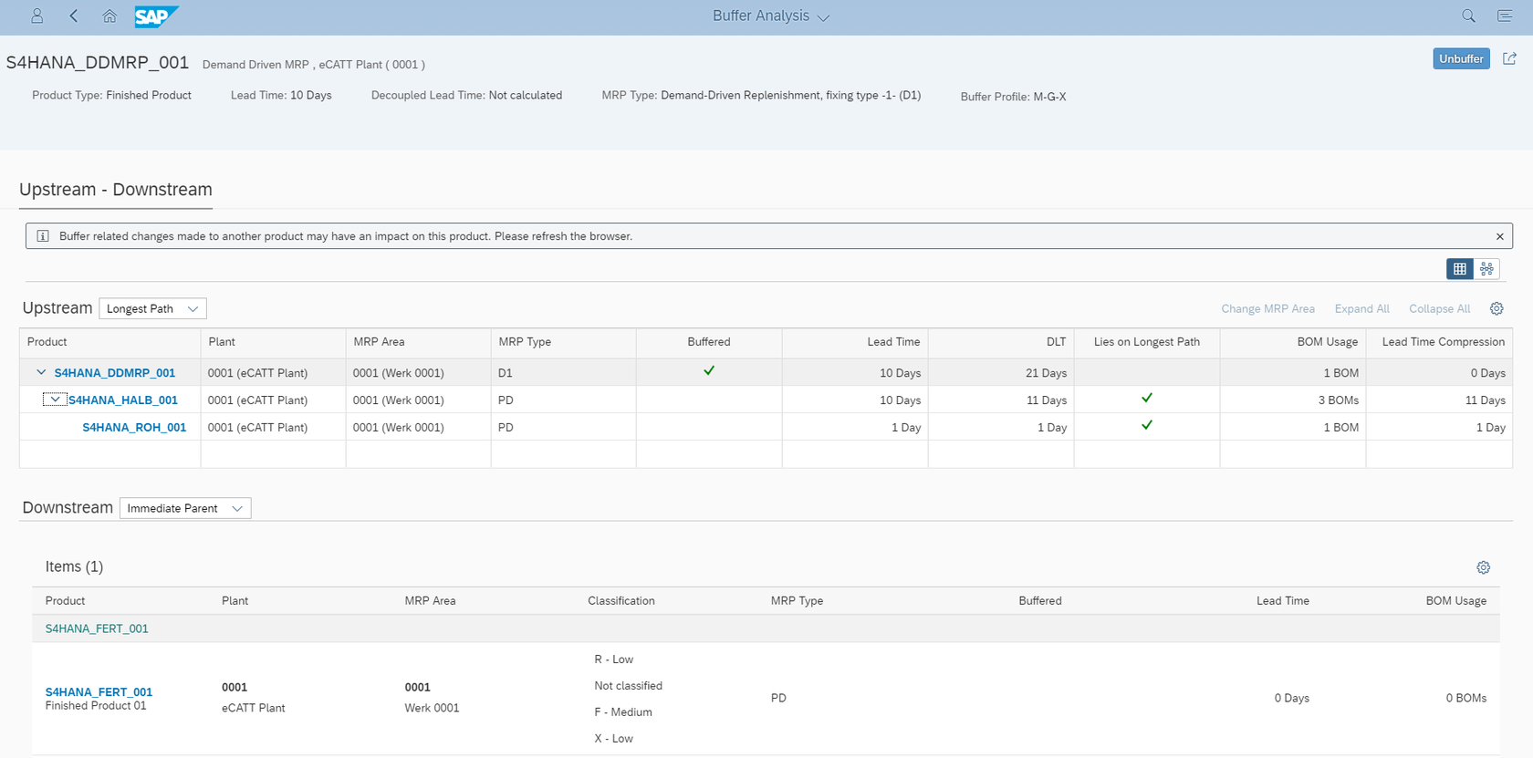
Task: Click the Upstream Lead Time column header
Action: point(855,342)
